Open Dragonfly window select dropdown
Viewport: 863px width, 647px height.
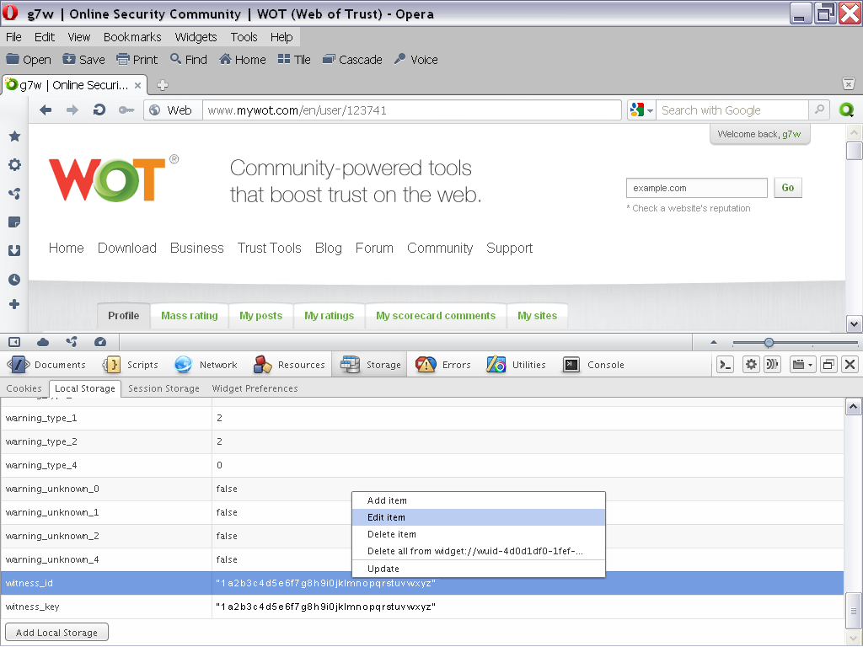[x=802, y=364]
